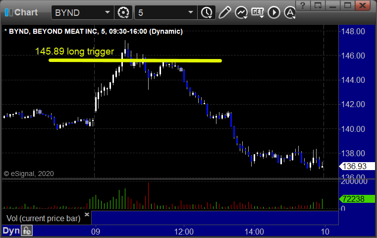Image resolution: width=377 pixels, height=238 pixels.
Task: Open the studies chart-line icon
Action: coord(241,12)
